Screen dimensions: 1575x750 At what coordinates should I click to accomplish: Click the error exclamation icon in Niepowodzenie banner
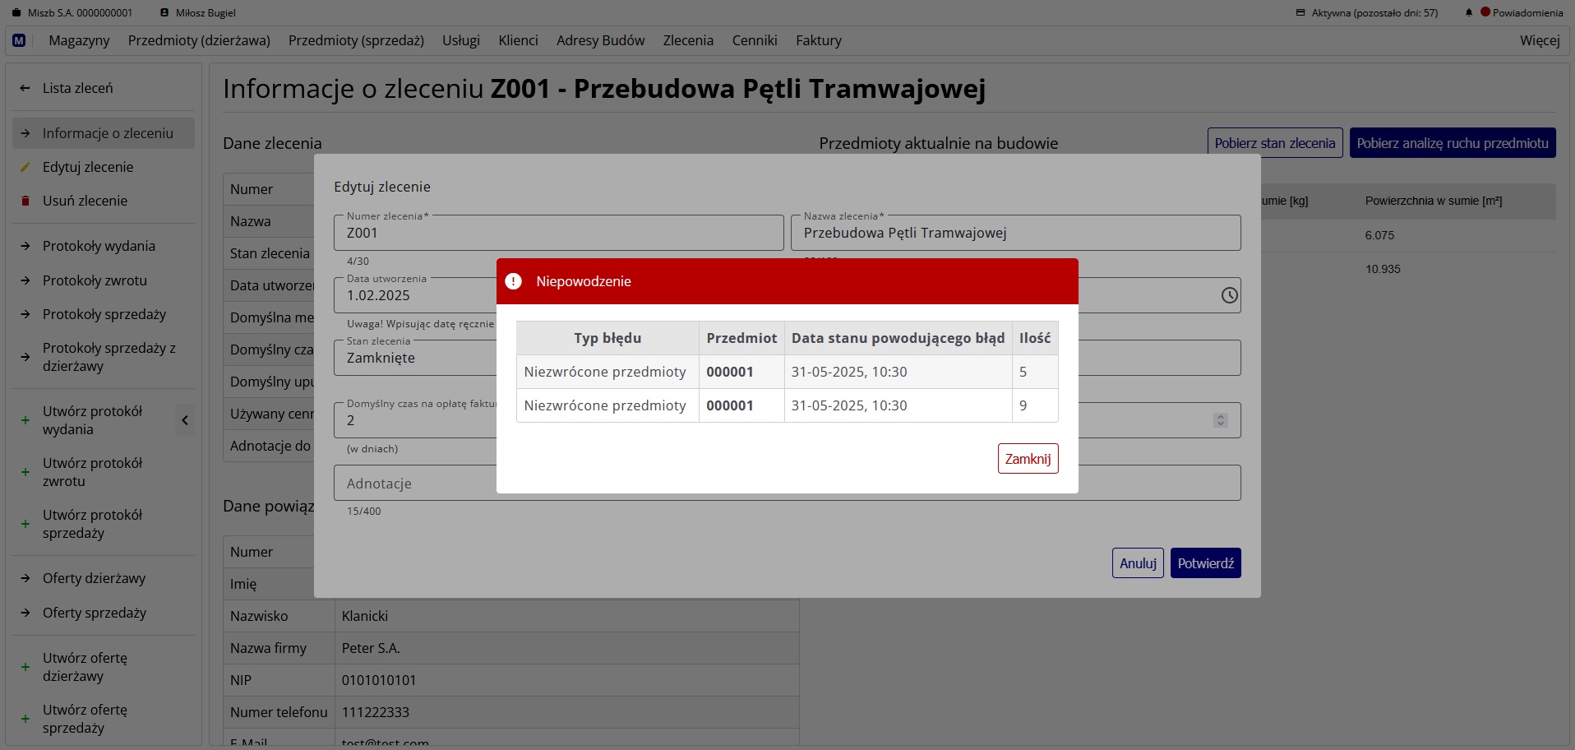pos(513,281)
